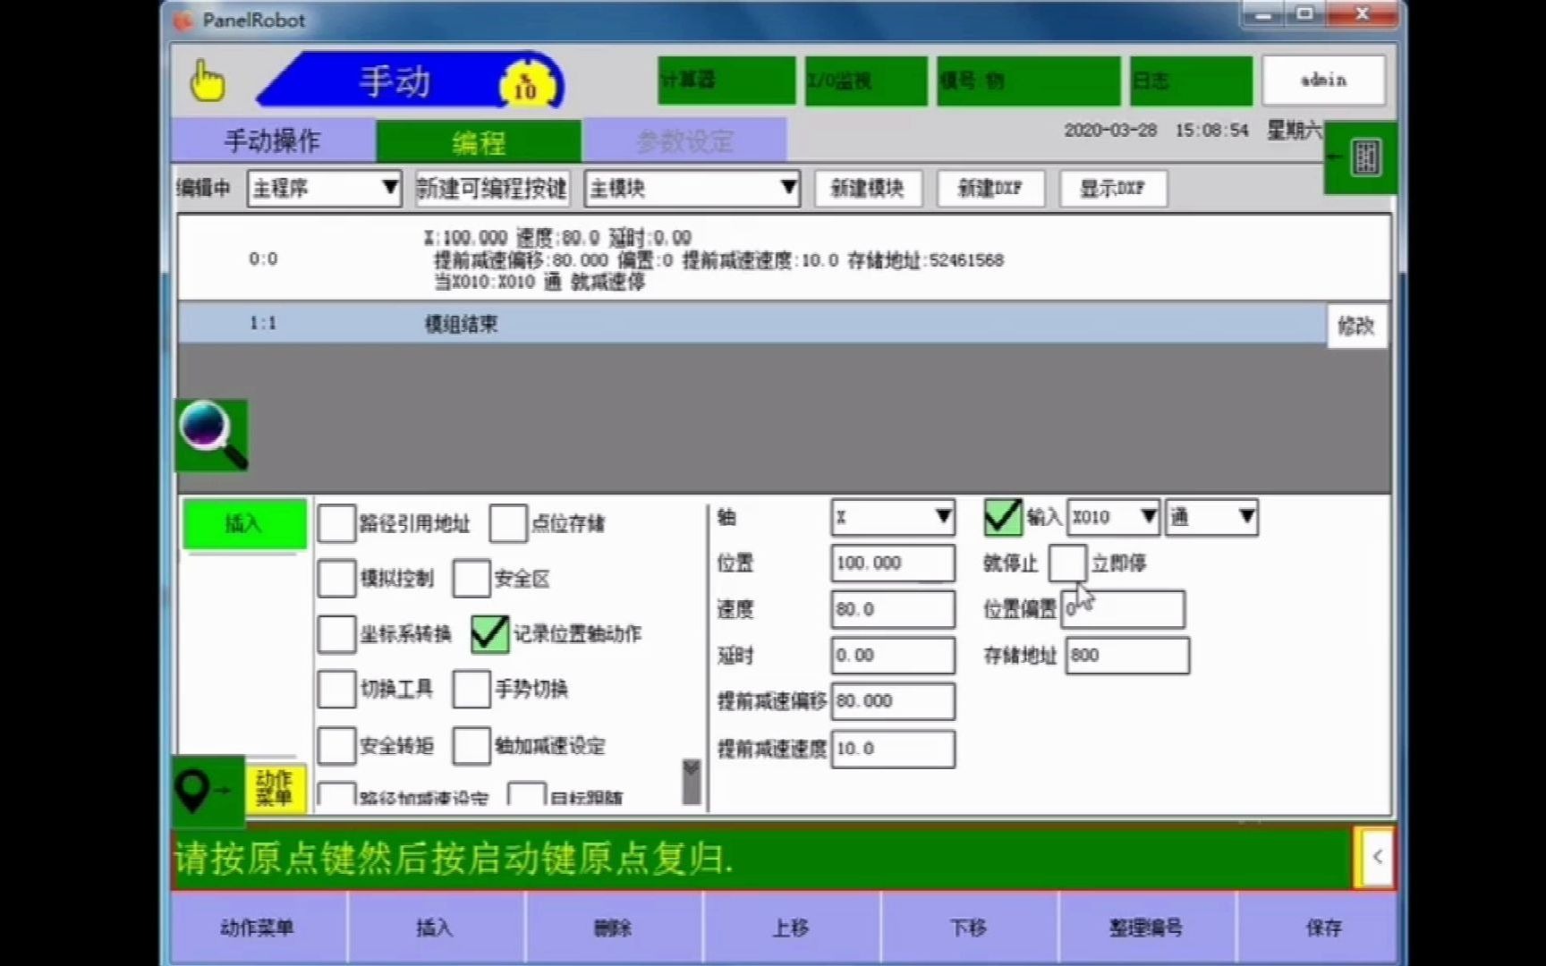Toggle 路径引用地址 checkbox
This screenshot has height=966, width=1546.
(336, 523)
